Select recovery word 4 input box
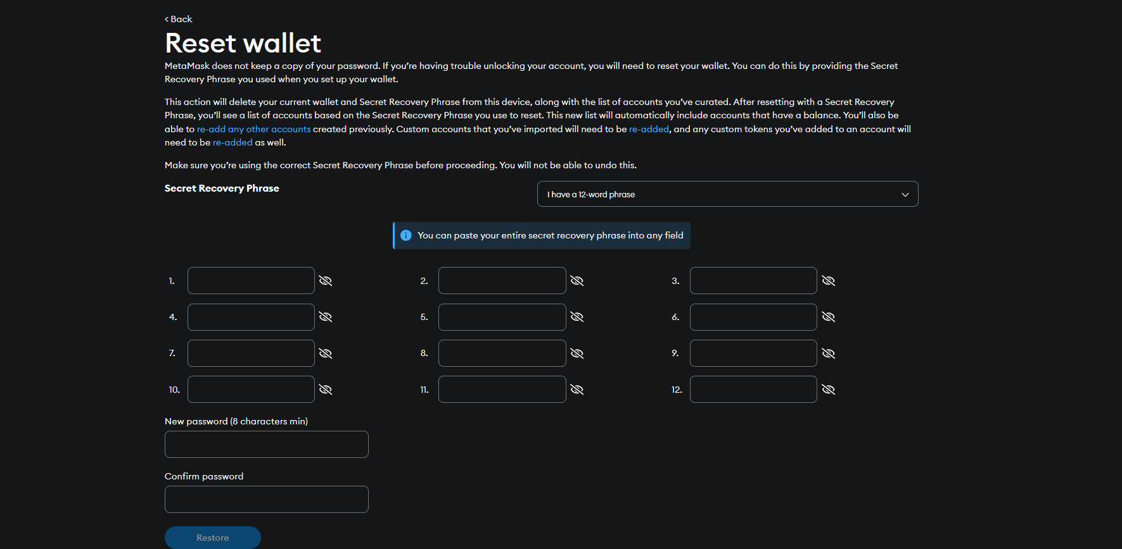The image size is (1122, 549). 251,317
